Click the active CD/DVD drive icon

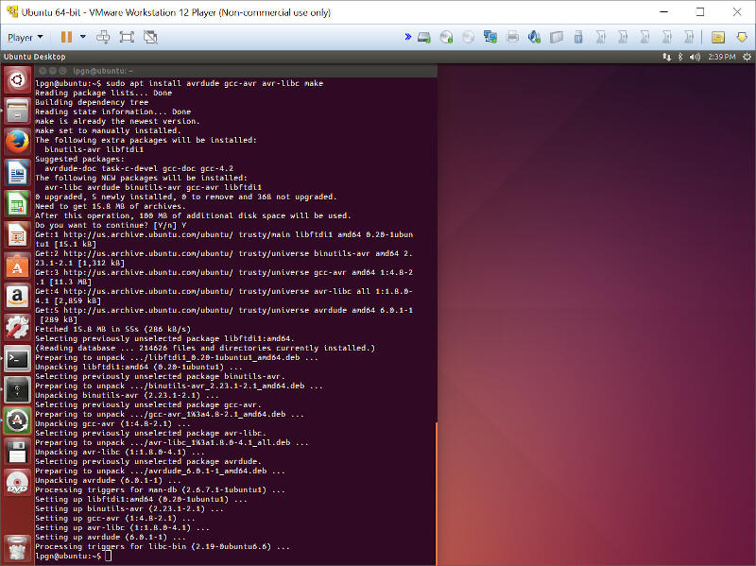(446, 37)
